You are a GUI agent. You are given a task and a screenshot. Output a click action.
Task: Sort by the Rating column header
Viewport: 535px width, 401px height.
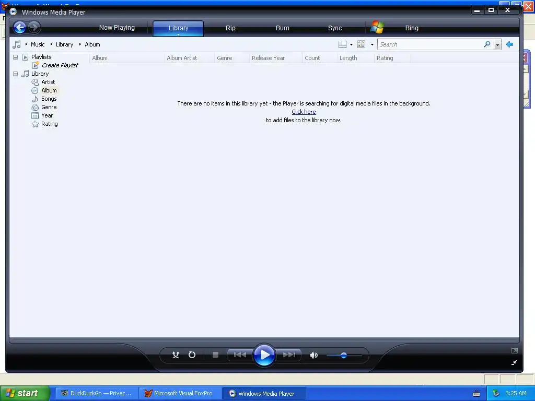pyautogui.click(x=392, y=58)
